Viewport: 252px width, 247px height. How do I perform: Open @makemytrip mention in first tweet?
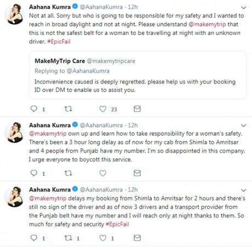click(x=207, y=24)
